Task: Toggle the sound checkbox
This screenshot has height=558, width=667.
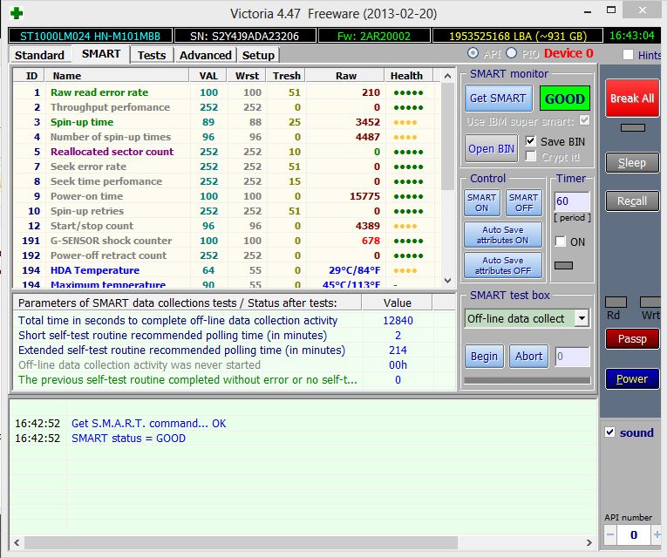Action: coord(610,432)
